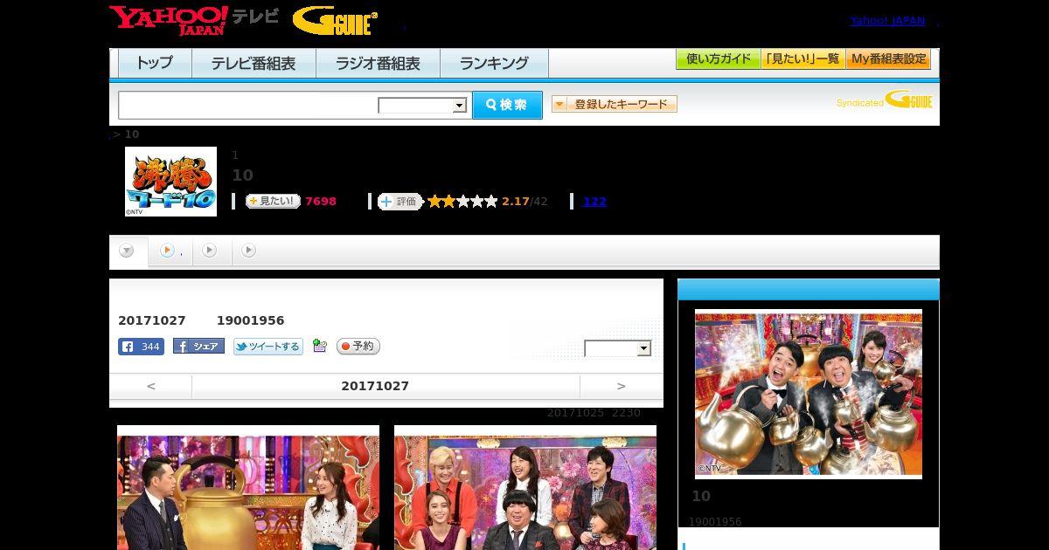
Task: Rate the program with the first star
Action: point(434,202)
